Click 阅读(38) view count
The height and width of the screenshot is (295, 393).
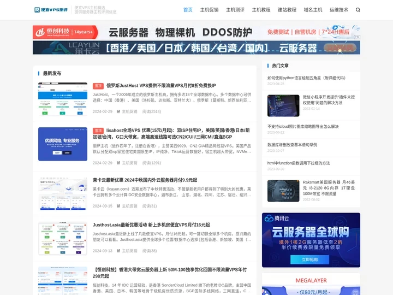tap(150, 251)
